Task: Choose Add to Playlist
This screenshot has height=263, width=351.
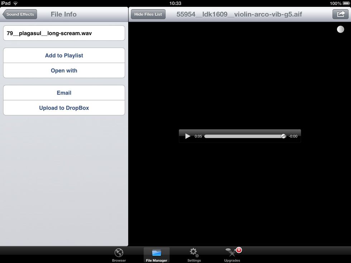Action: (x=64, y=55)
